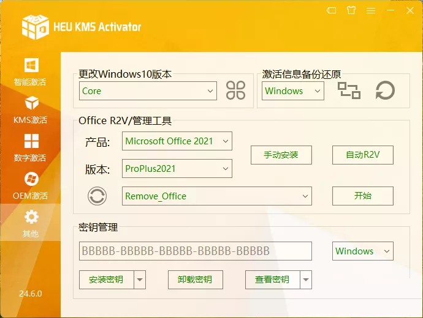Click the skin shirt icon in title bar
Image resolution: width=423 pixels, height=318 pixels.
point(351,10)
